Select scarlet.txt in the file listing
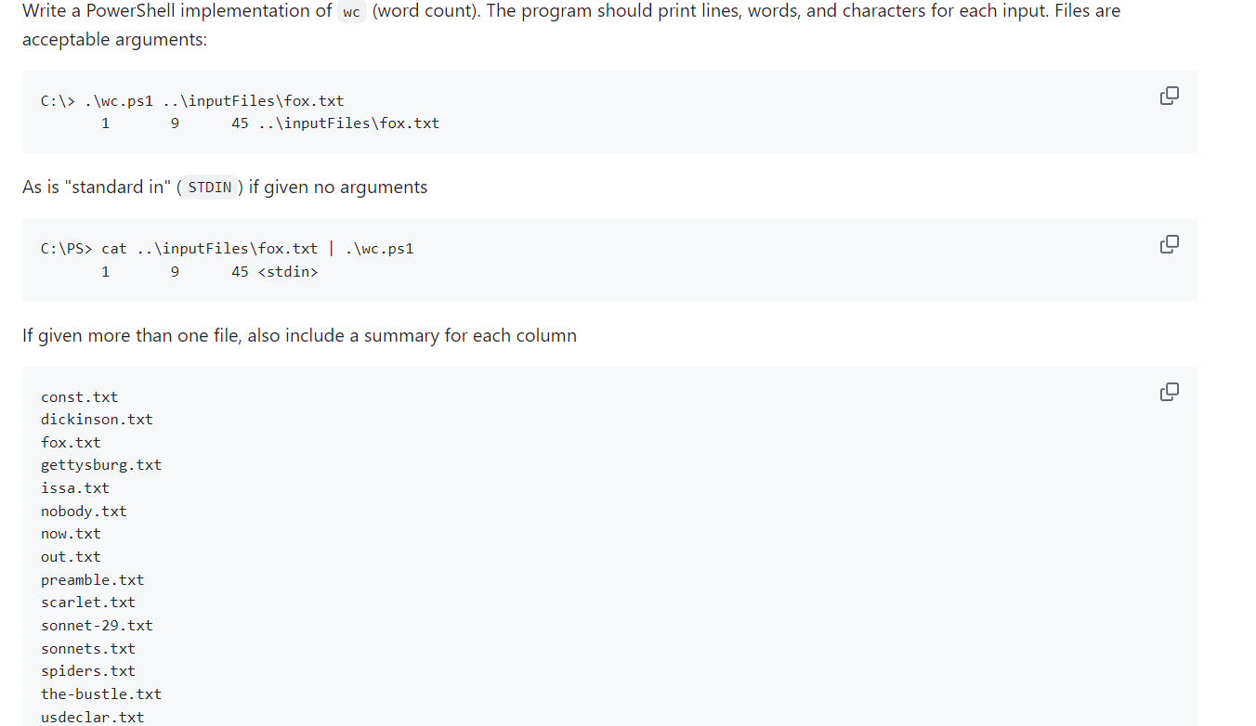The height and width of the screenshot is (726, 1256). point(87,602)
